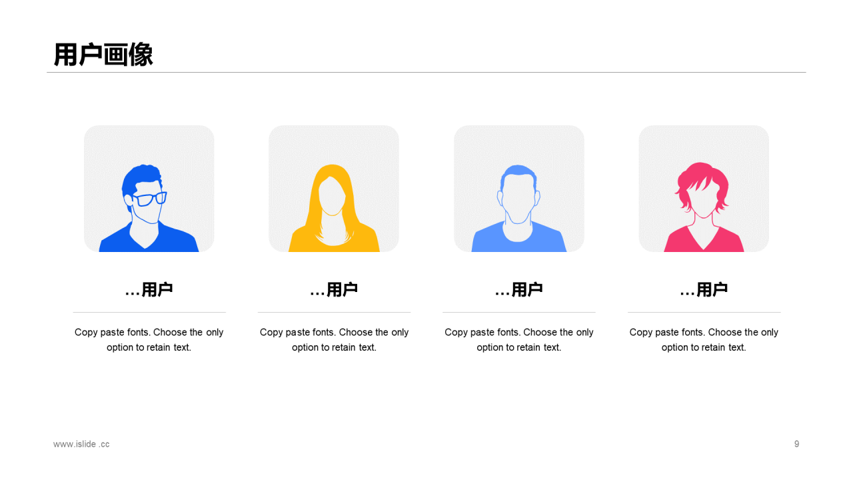Click the glasses on the blue avatar
Screen dimensions: 853x480
pos(149,199)
